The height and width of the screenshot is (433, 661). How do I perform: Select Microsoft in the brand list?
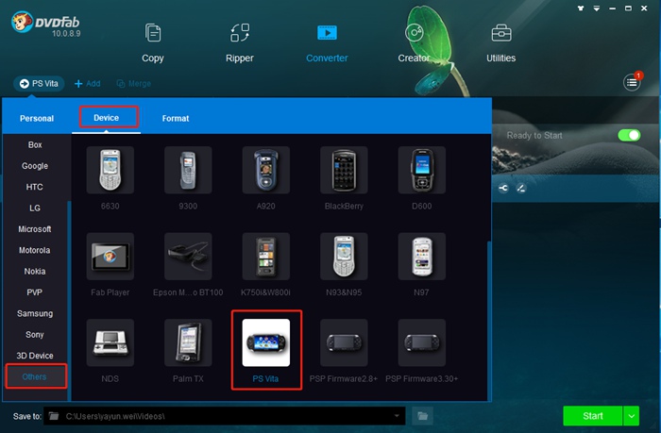pos(35,229)
